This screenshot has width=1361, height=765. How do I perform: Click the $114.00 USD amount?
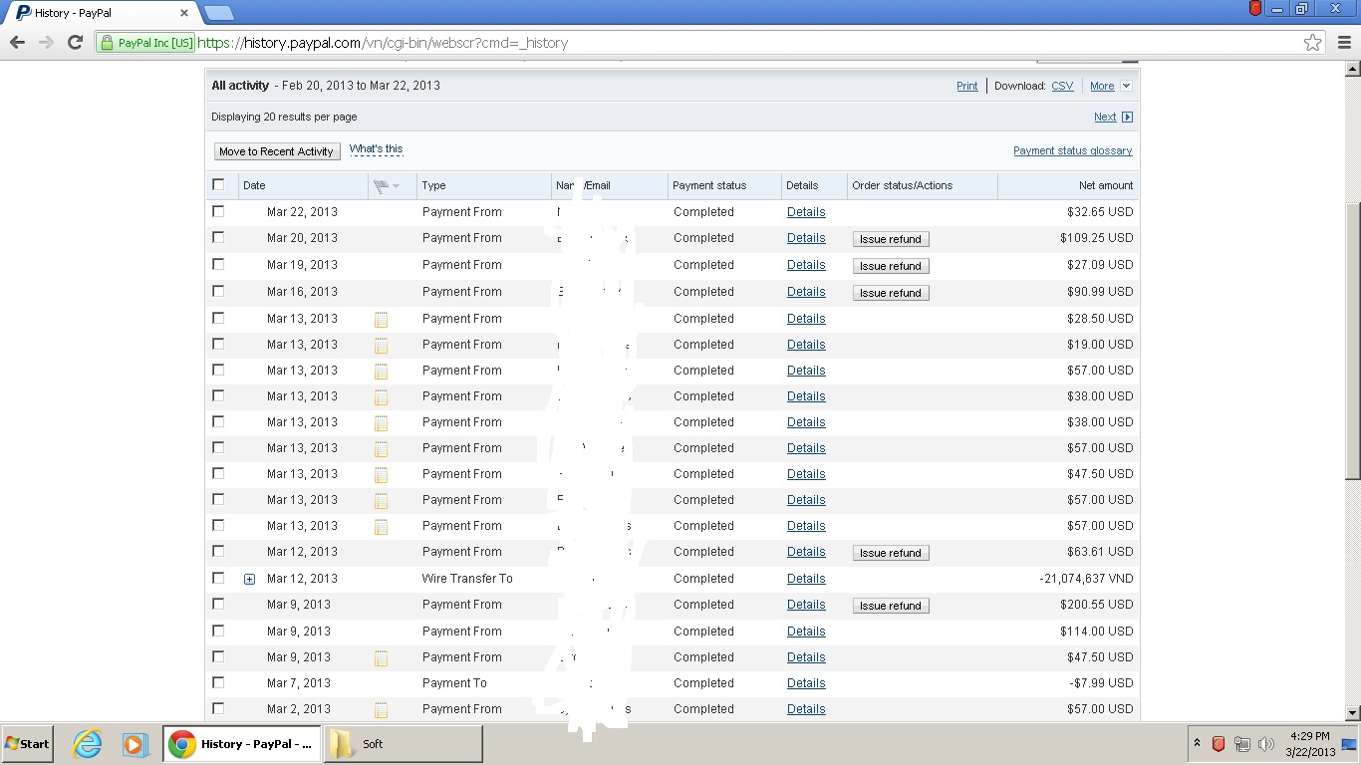coord(1096,632)
